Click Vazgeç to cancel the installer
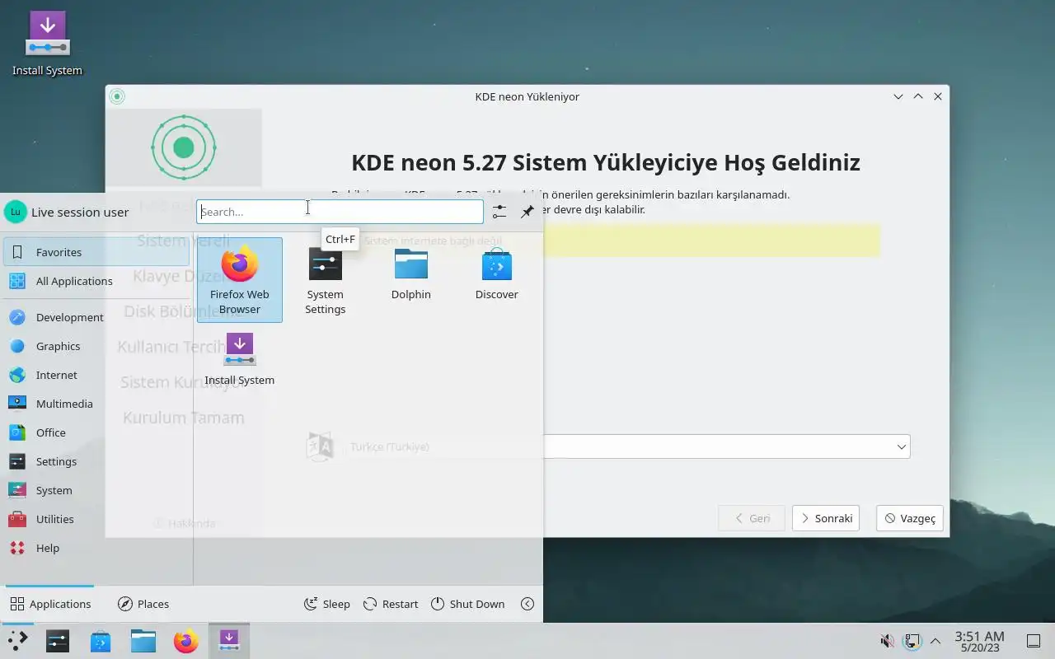This screenshot has height=659, width=1055. coord(910,518)
